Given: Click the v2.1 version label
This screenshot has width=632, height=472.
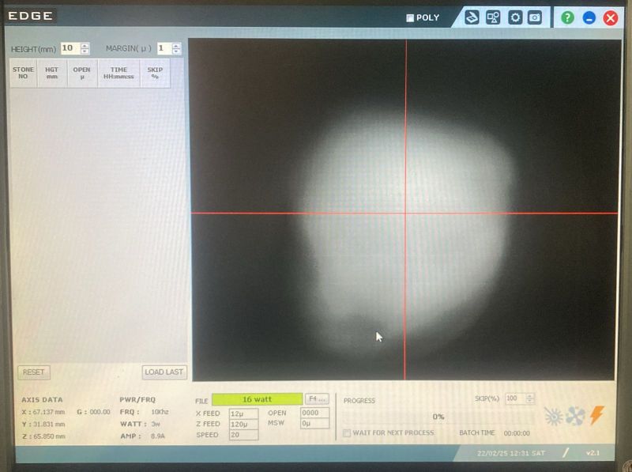Looking at the screenshot, I should [x=592, y=453].
